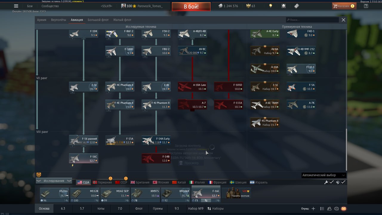
Task: Click the tech tree vertical scrollbar
Action: (x=346, y=149)
